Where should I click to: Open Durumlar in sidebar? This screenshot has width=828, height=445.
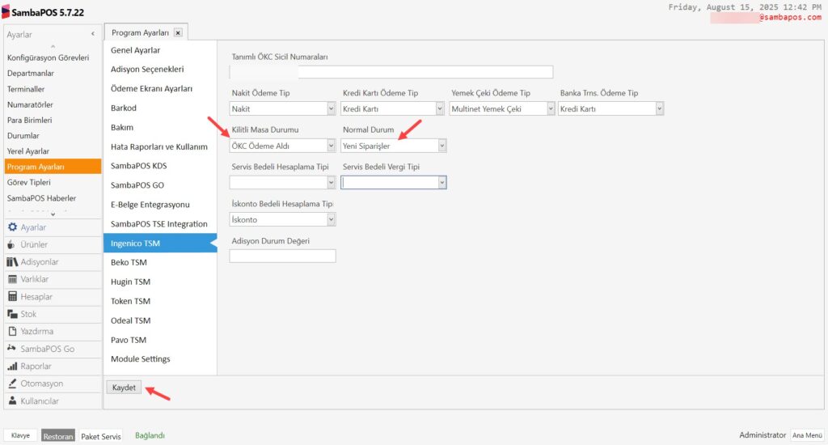click(53, 135)
